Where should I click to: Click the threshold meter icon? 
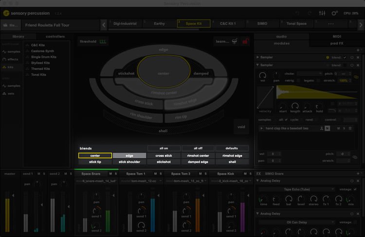(x=103, y=42)
